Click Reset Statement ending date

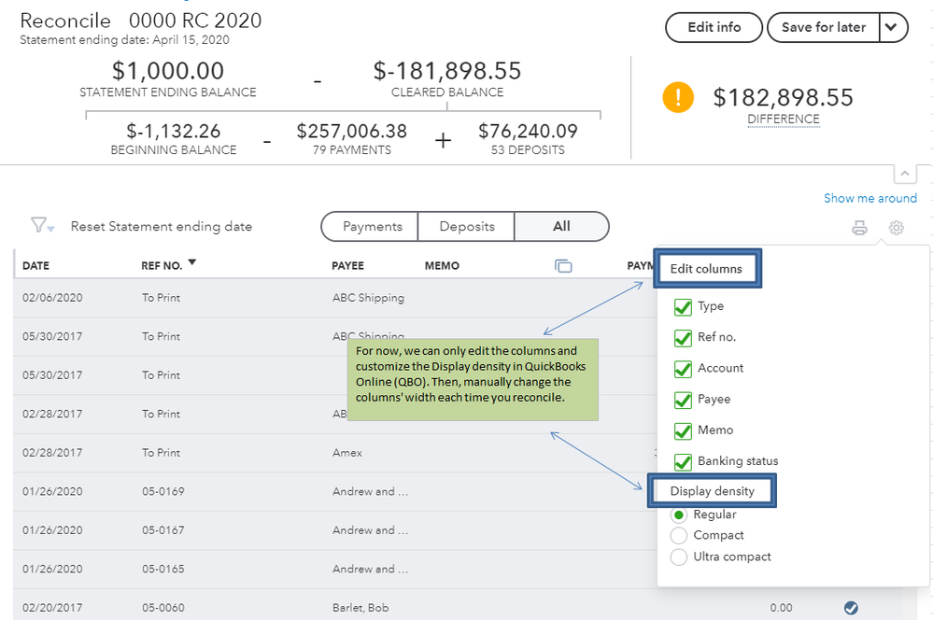coord(161,227)
